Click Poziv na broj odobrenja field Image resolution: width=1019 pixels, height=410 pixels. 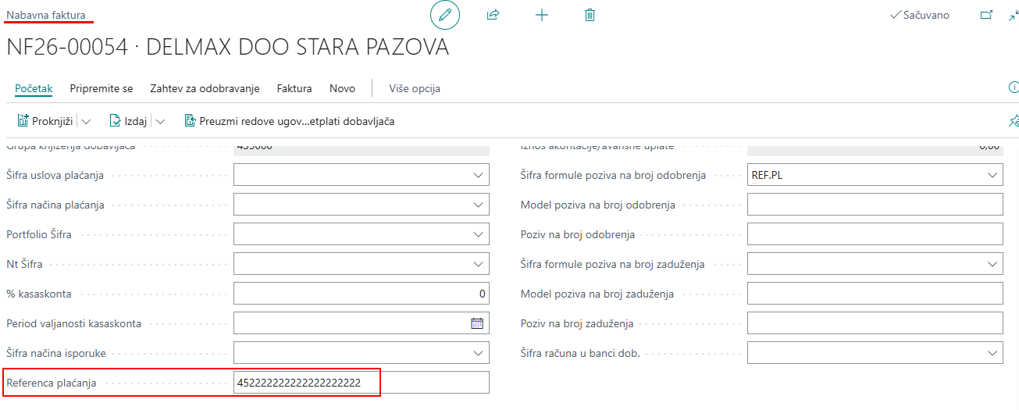[x=875, y=234]
